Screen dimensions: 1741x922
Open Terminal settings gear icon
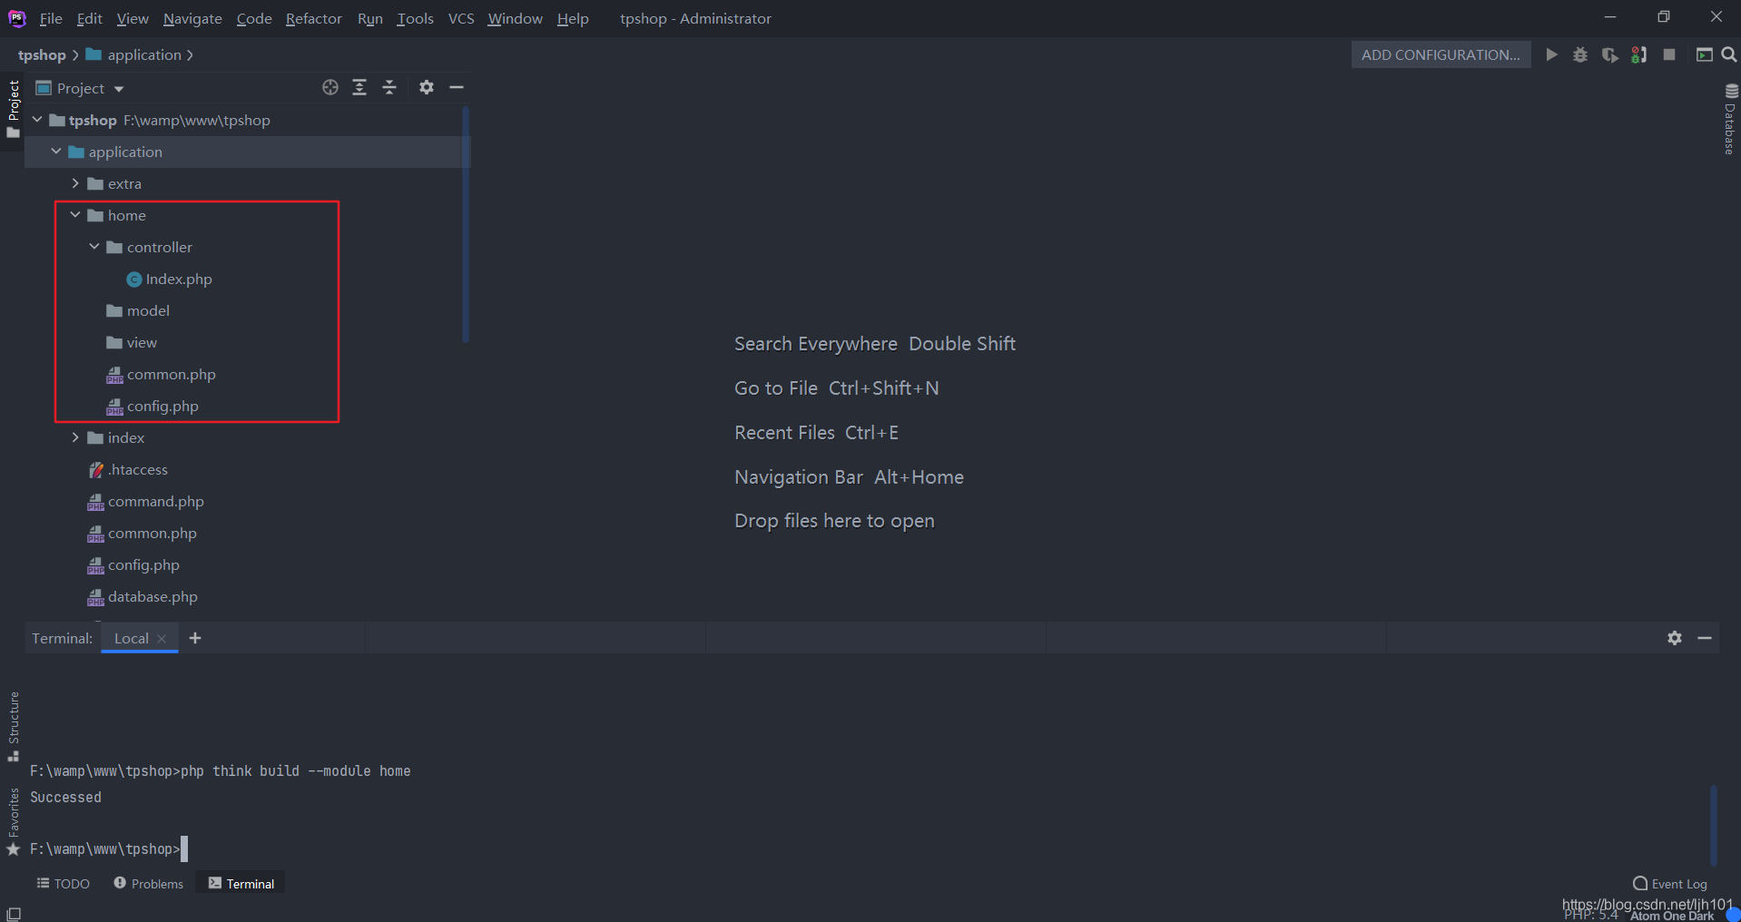[1675, 638]
